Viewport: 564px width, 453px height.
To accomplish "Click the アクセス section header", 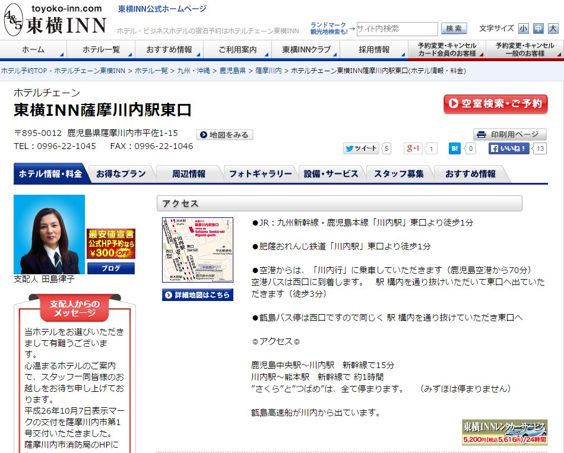I will 339,203.
